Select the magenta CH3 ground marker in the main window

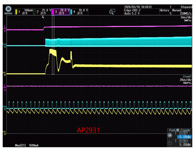click(x=4, y=28)
